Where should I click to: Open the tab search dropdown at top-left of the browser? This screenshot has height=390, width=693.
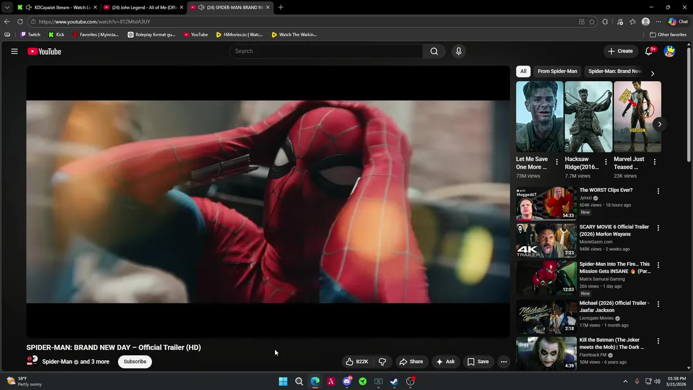click(7, 7)
